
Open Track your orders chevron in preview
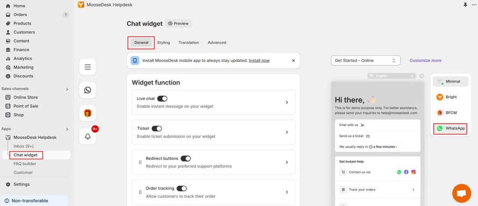coord(414,190)
